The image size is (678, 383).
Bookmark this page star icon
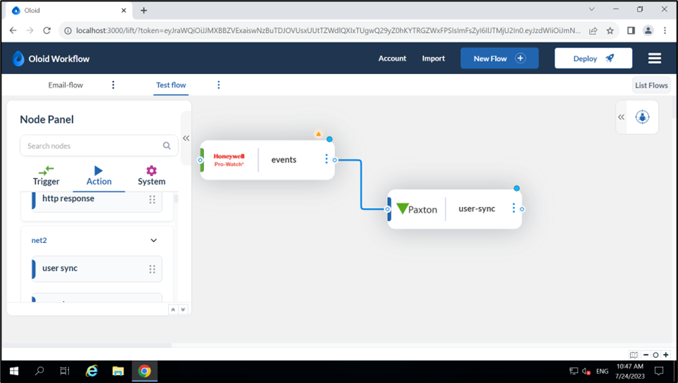610,30
